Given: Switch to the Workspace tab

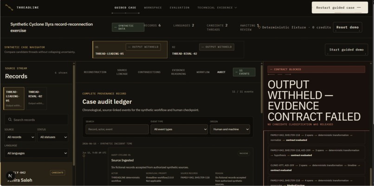Looking at the screenshot, I should (x=153, y=7).
